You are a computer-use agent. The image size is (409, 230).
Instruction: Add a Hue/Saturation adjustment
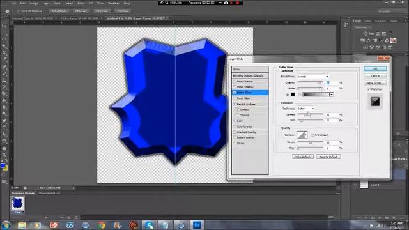pyautogui.click(x=362, y=40)
